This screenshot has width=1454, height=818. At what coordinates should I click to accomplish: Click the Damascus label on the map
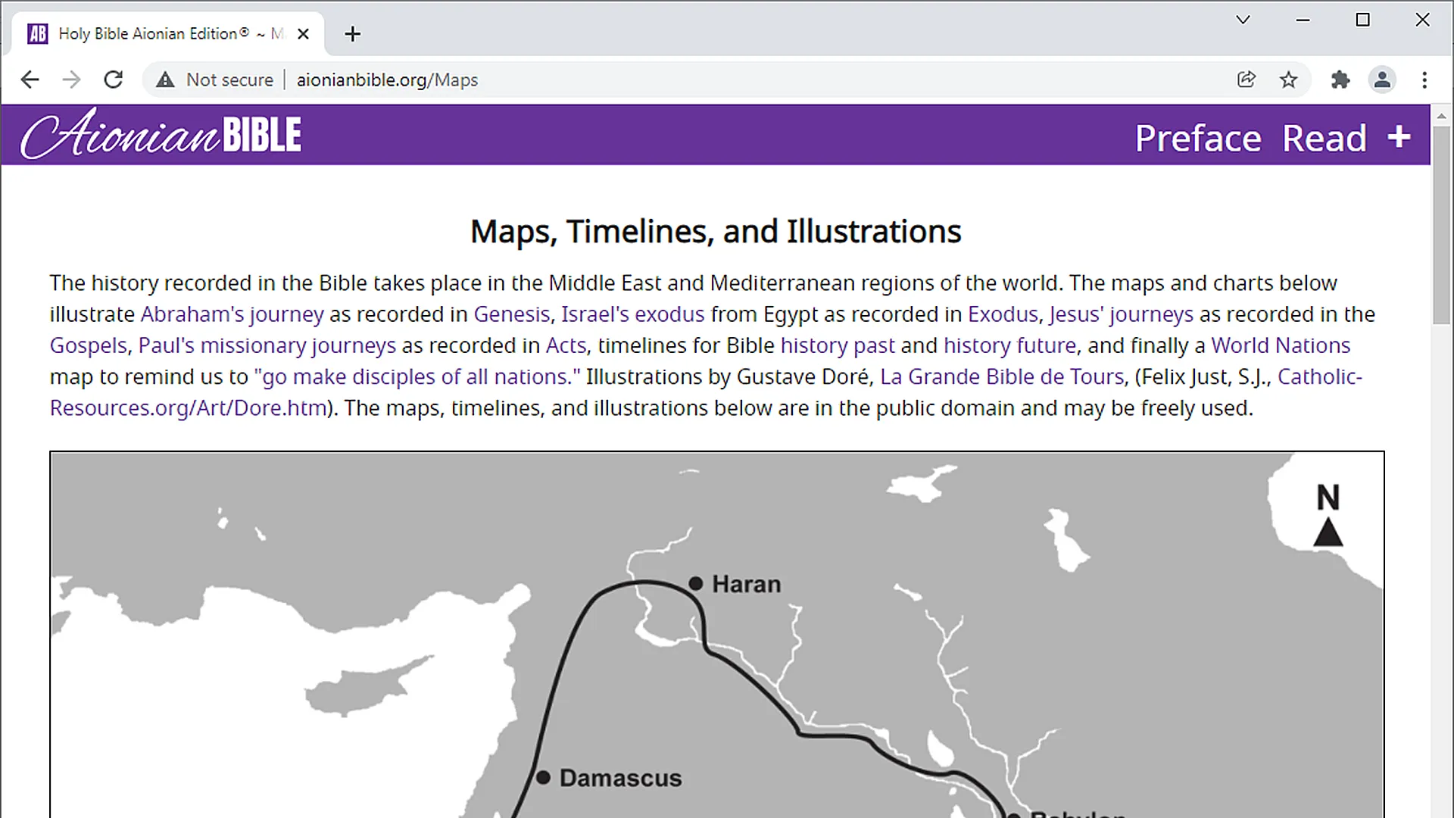[x=620, y=779]
